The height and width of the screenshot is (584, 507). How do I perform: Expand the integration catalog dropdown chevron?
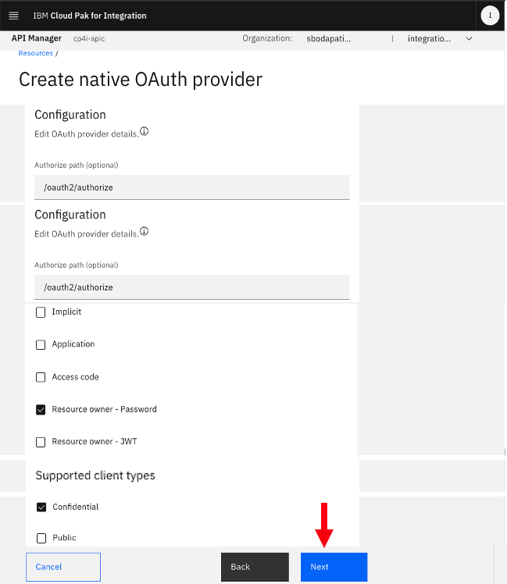(x=469, y=39)
